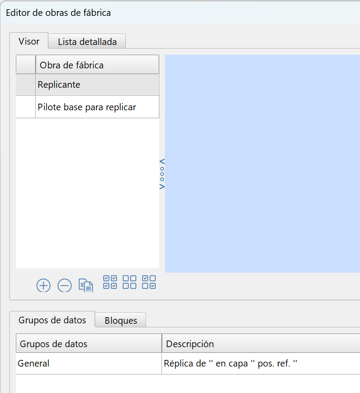Select all items with all-checked grid icon
This screenshot has width=360, height=393.
coord(110,282)
